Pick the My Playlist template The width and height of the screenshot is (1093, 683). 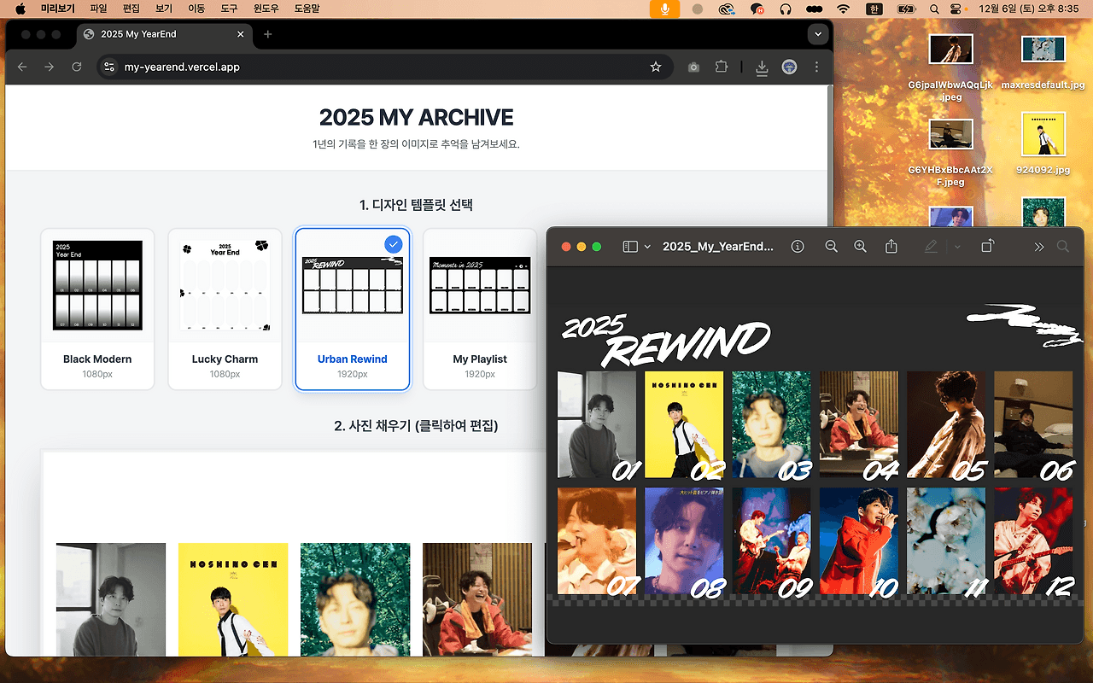point(479,308)
